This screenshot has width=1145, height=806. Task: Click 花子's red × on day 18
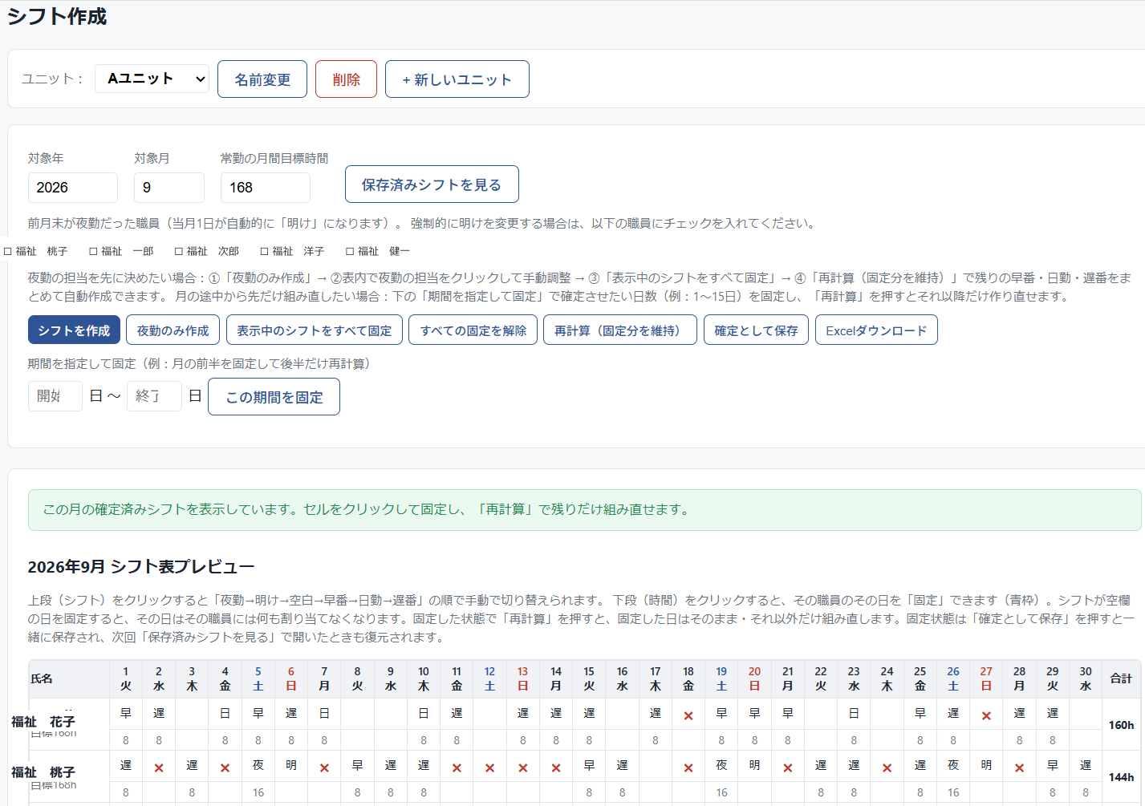pyautogui.click(x=688, y=715)
